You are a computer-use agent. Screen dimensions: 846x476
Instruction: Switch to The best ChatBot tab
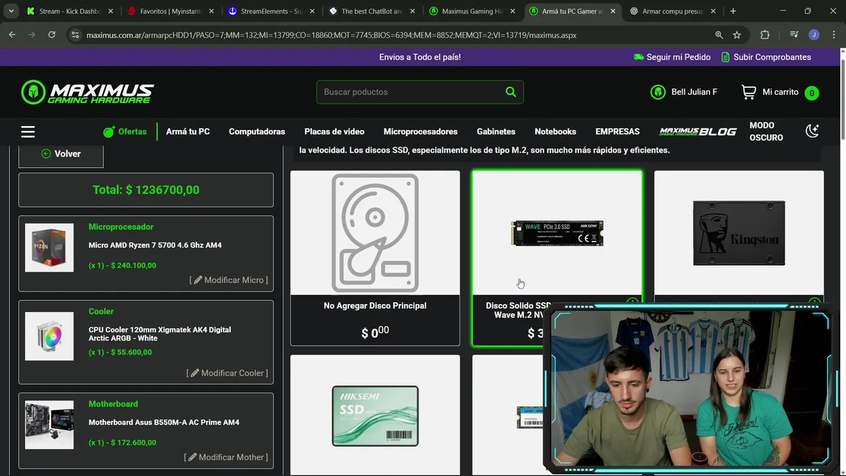pos(372,11)
